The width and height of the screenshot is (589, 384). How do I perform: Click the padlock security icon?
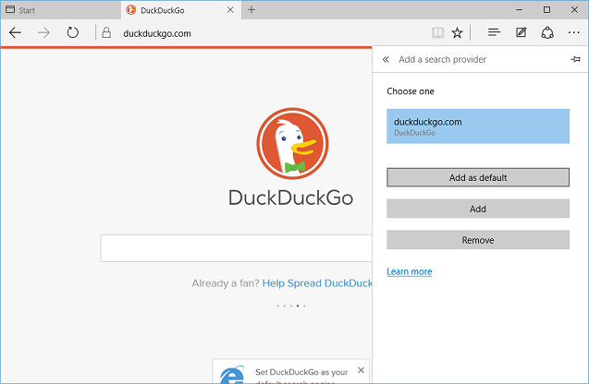click(x=106, y=33)
